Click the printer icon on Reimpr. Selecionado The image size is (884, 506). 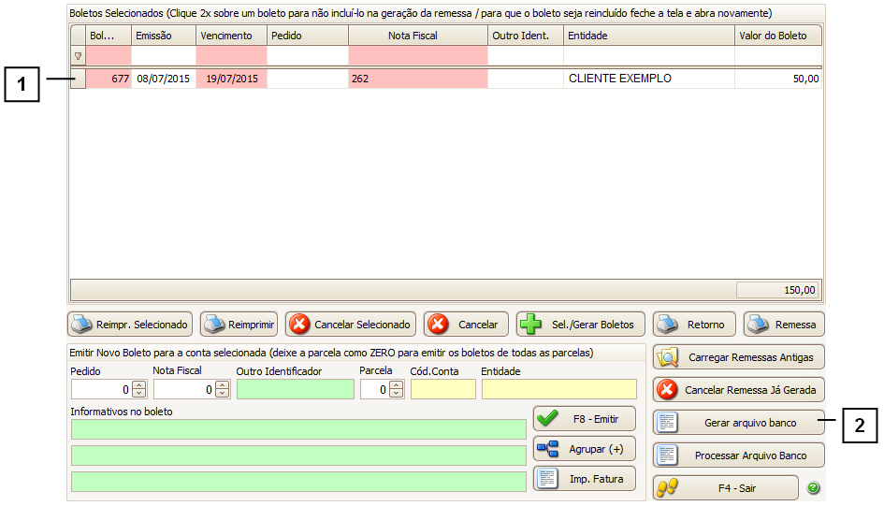[81, 325]
